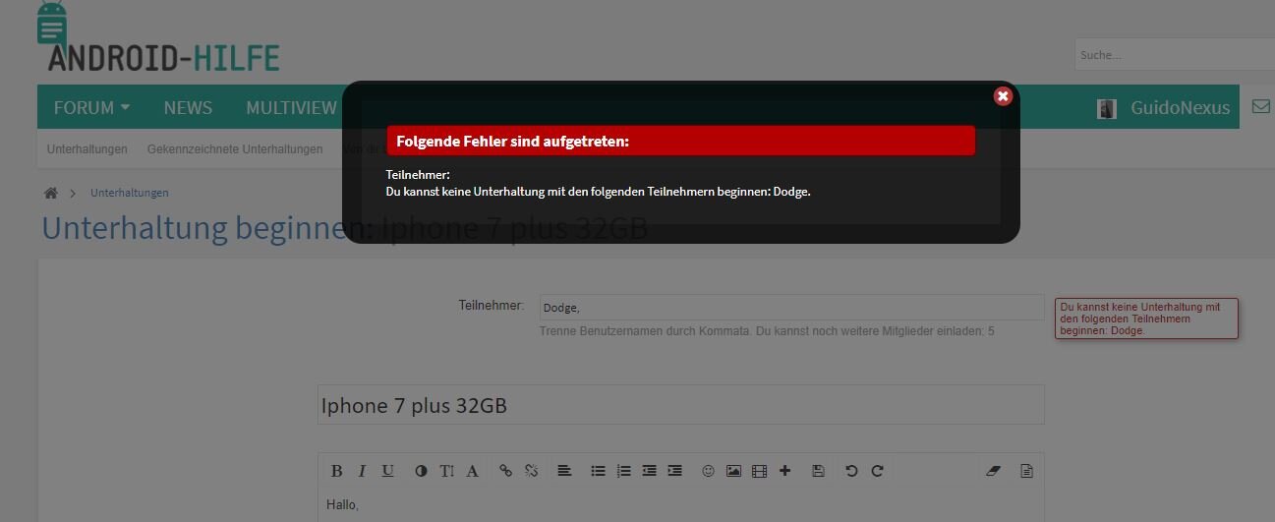Insert ordered numbered list
The height and width of the screenshot is (522, 1275).
tap(623, 471)
